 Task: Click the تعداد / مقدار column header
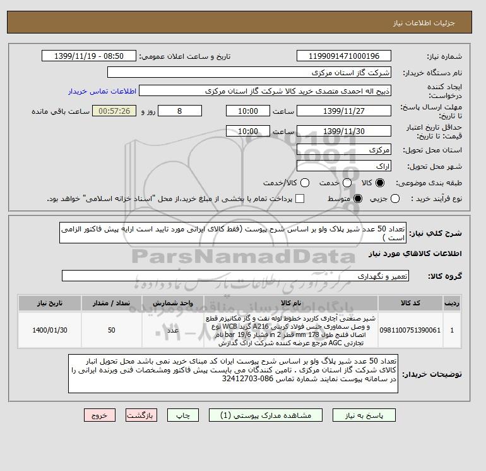[111, 303]
